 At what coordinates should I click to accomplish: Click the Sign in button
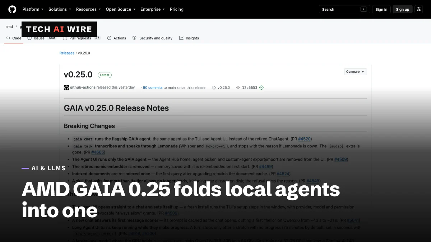click(381, 9)
